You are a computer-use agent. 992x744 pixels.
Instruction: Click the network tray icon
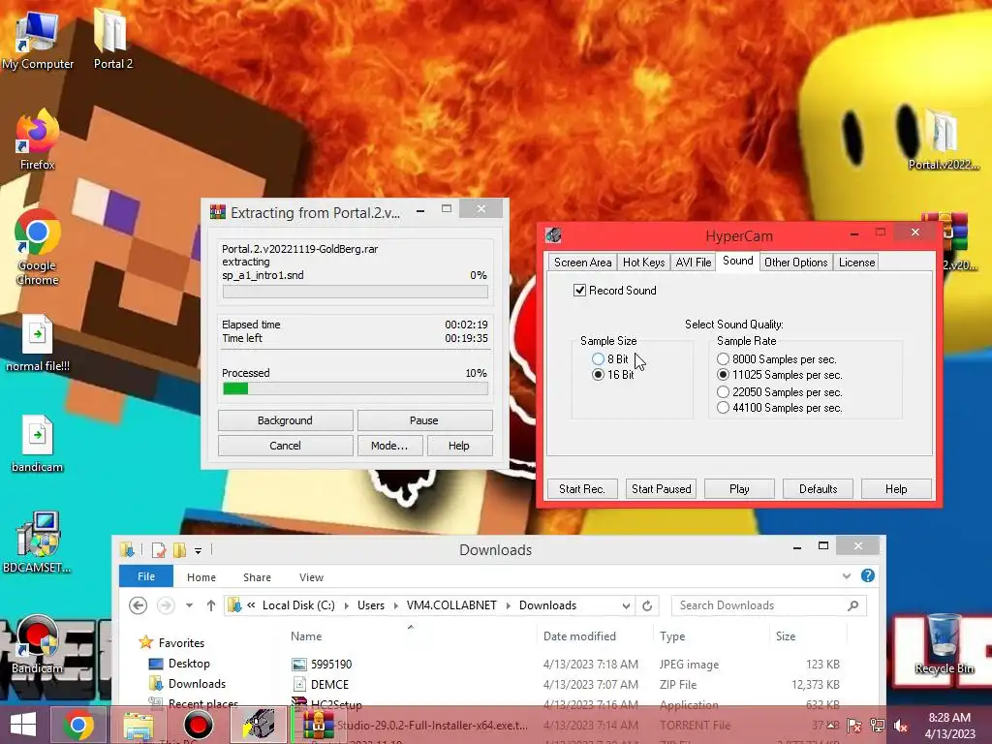[878, 727]
